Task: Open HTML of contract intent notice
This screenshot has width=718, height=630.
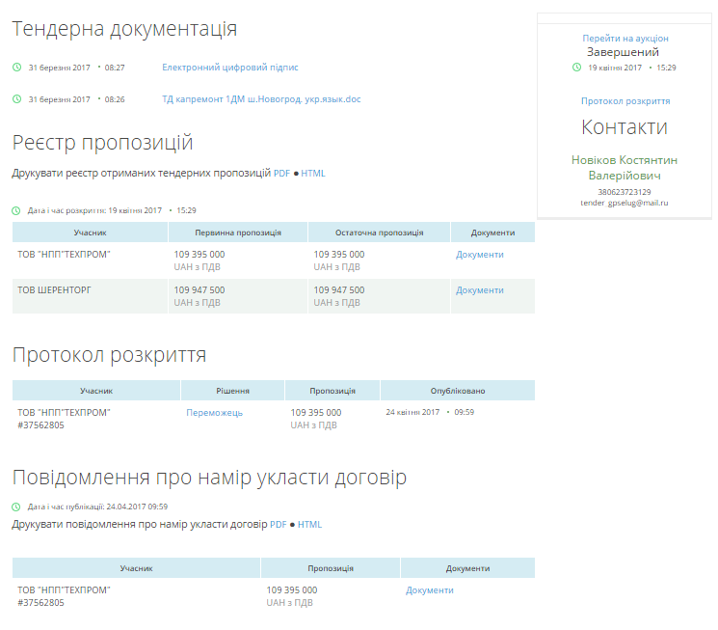Action: click(309, 525)
